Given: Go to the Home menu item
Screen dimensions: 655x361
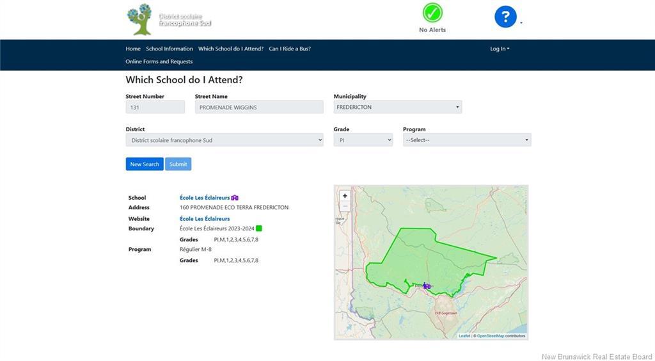Looking at the screenshot, I should coord(133,49).
